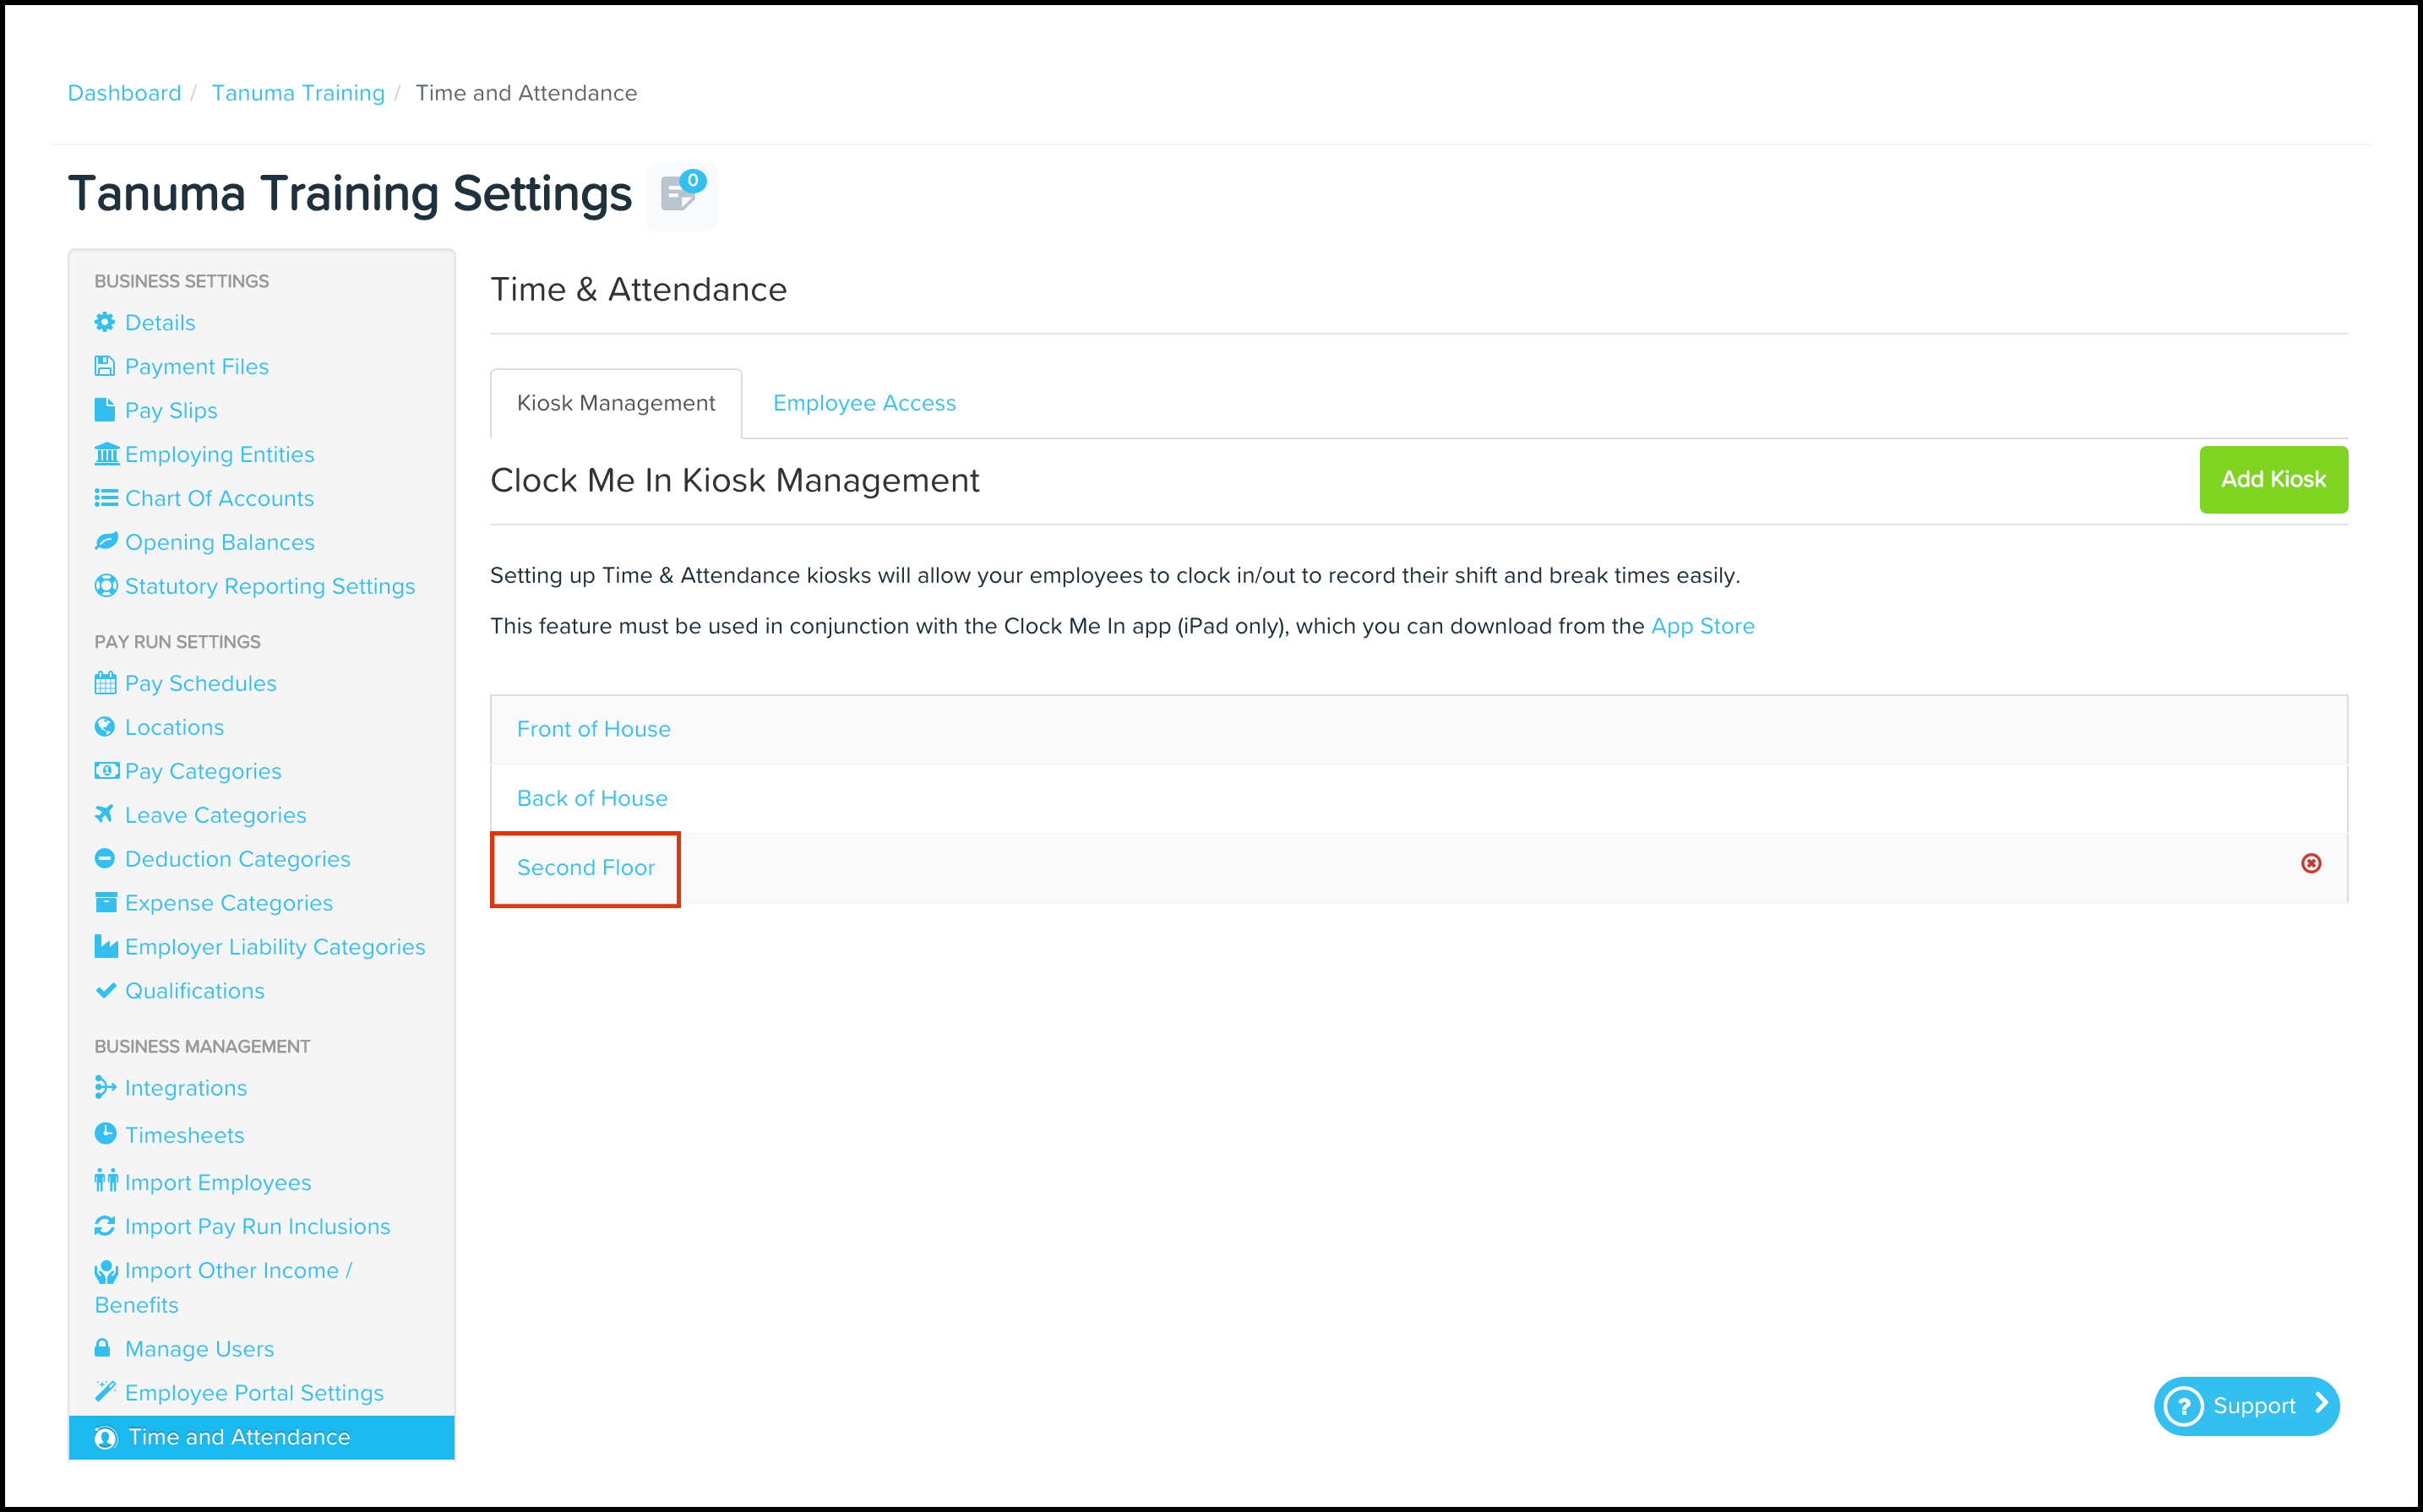Click the Pay Schedules calendar icon
The image size is (2423, 1512).
[x=105, y=683]
